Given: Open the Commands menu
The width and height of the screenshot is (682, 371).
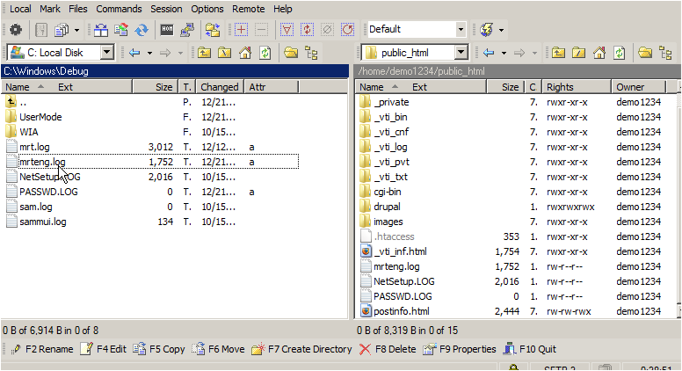Looking at the screenshot, I should [x=119, y=9].
